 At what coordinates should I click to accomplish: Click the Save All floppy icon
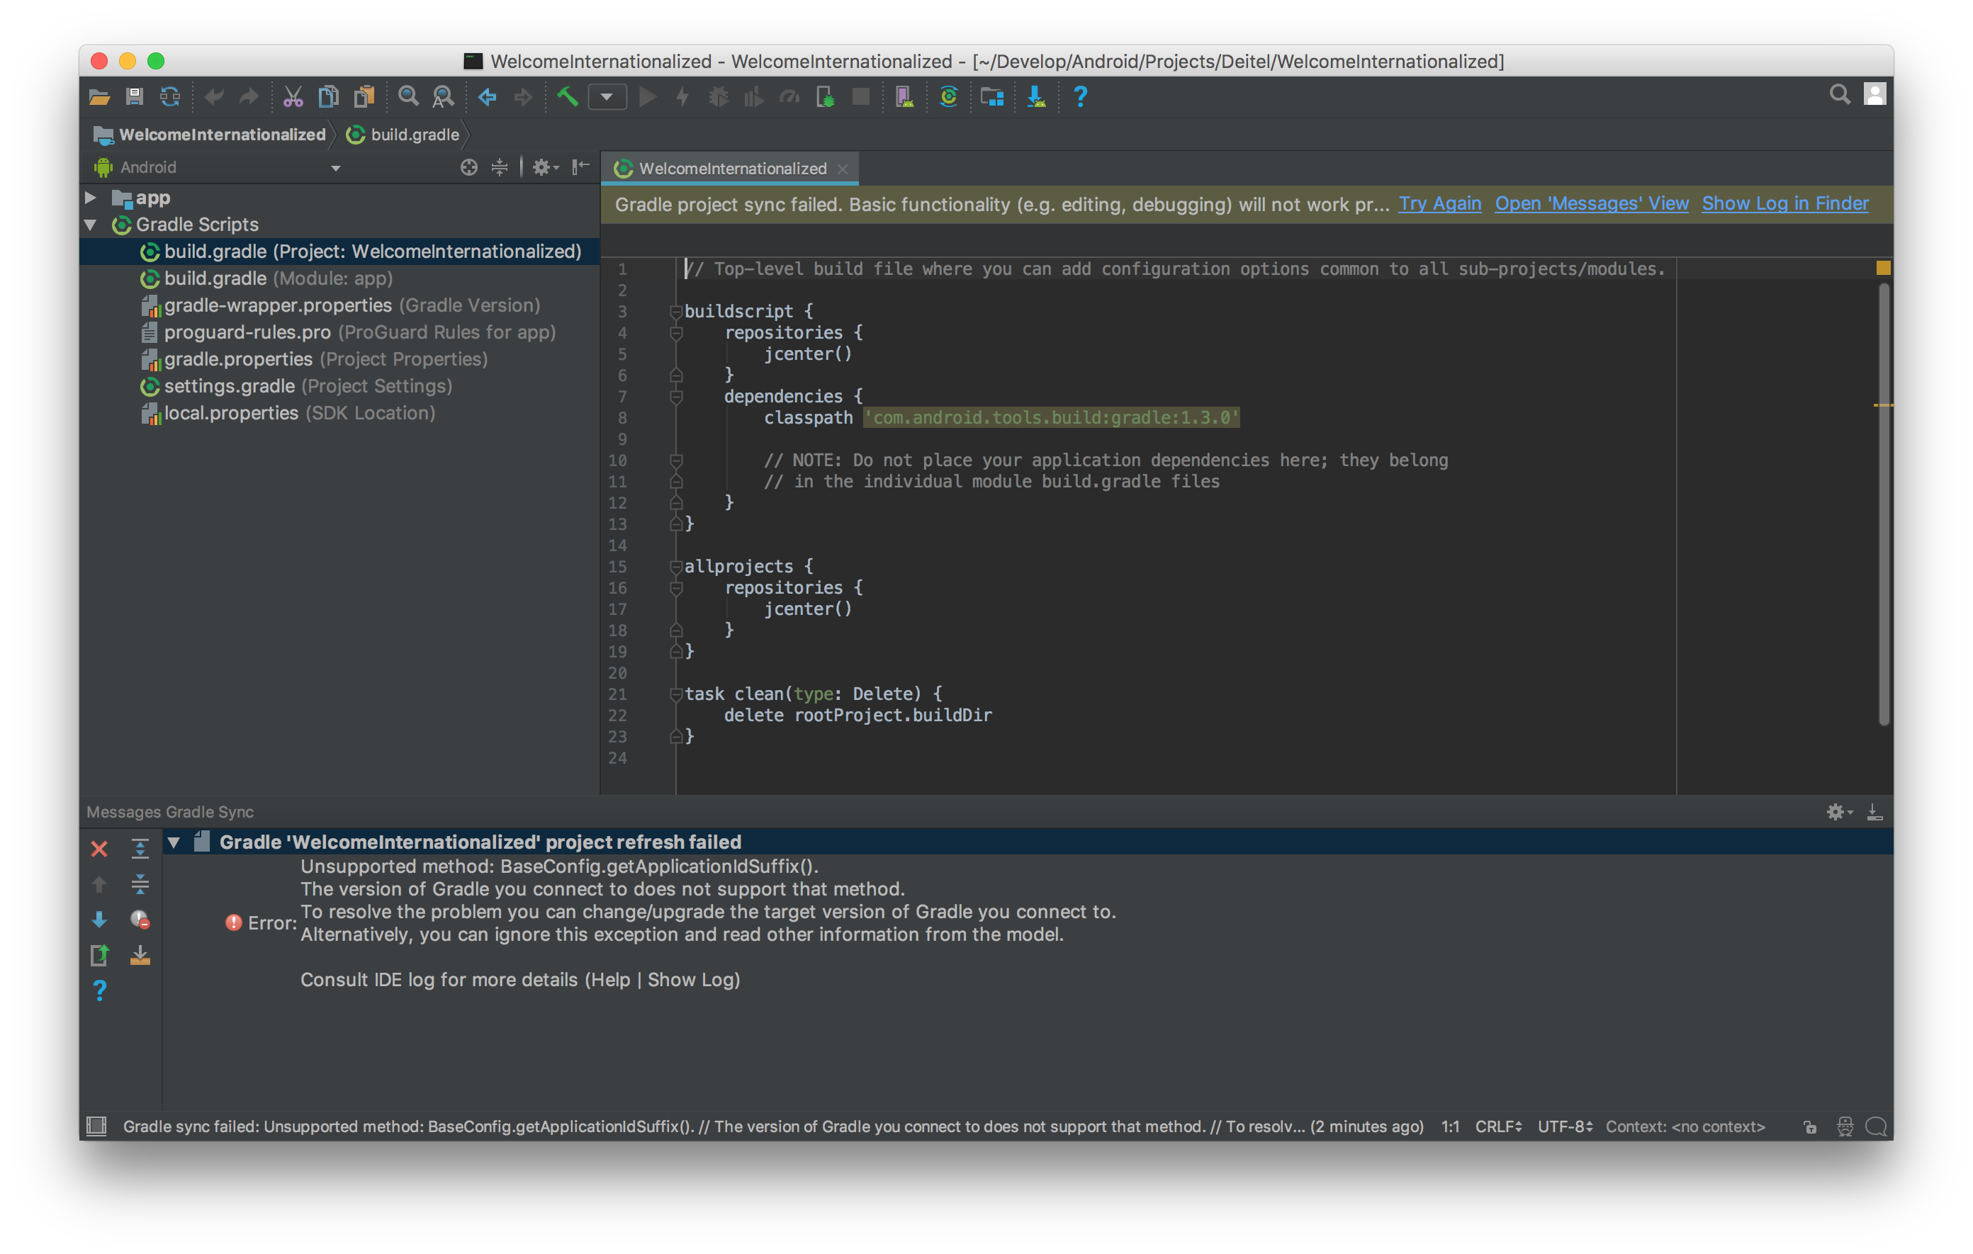tap(135, 98)
